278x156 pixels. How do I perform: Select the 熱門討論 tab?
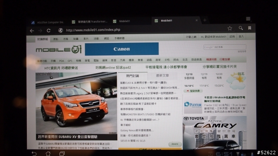tap(132, 76)
